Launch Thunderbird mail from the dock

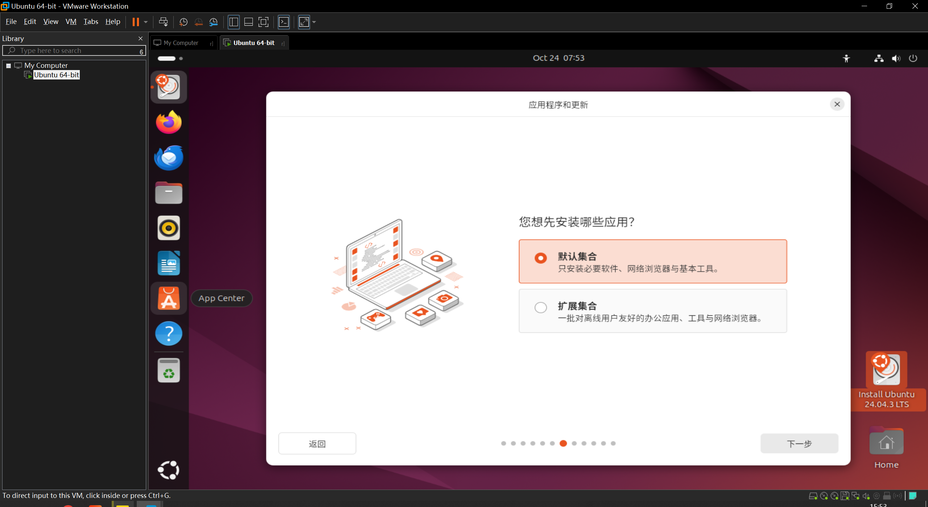pos(169,158)
